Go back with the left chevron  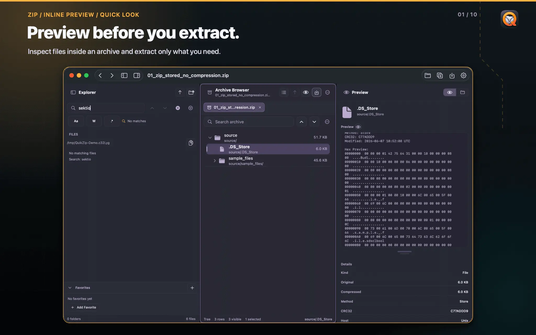tap(100, 75)
